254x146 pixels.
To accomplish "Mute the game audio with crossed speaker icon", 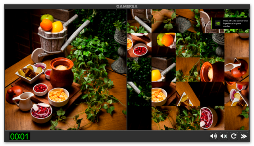I will (224, 136).
